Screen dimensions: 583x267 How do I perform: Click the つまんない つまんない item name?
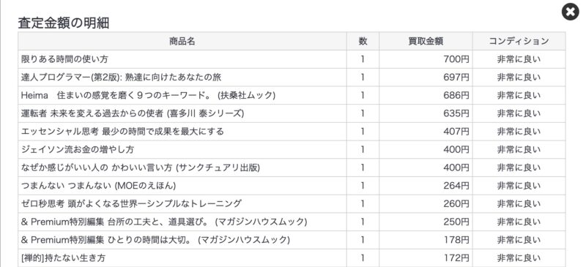pos(98,186)
